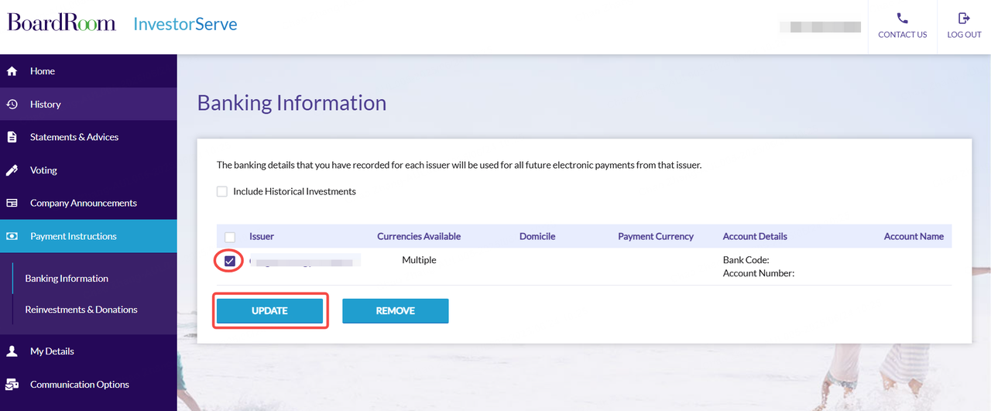Click the InvestorServe title link

pos(186,24)
